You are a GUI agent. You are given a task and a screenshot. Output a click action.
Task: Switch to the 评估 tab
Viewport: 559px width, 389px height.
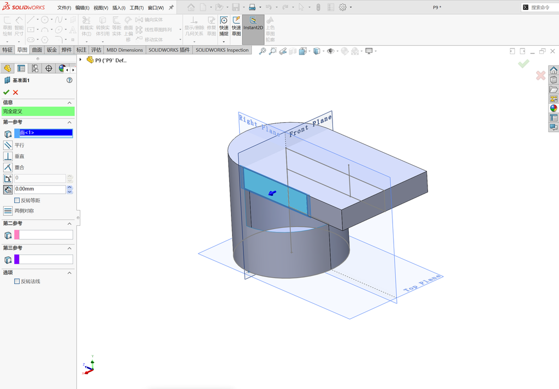[x=96, y=50]
